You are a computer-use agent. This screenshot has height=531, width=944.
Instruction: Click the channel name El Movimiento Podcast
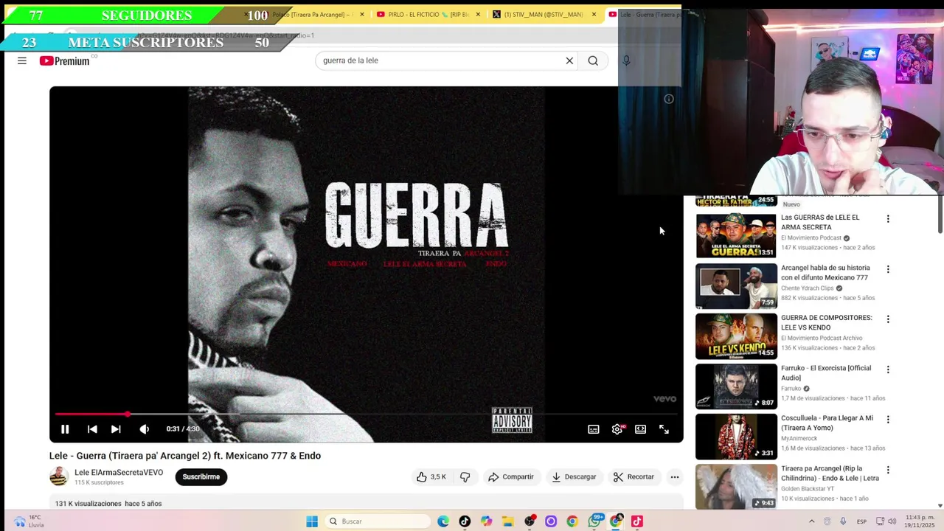pos(811,237)
